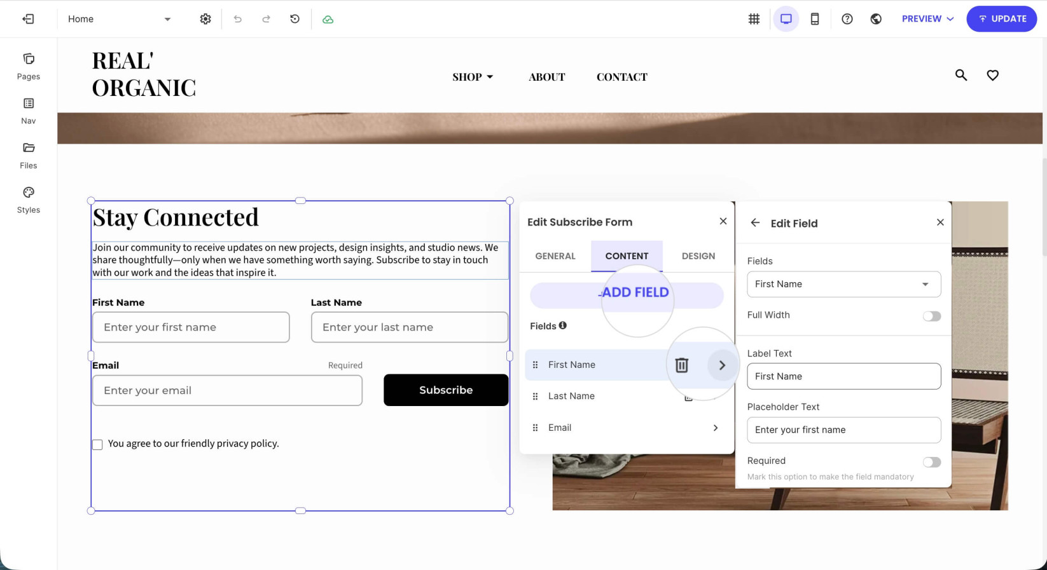Expand the SHOP navigation menu
This screenshot has width=1047, height=570.
pos(473,77)
